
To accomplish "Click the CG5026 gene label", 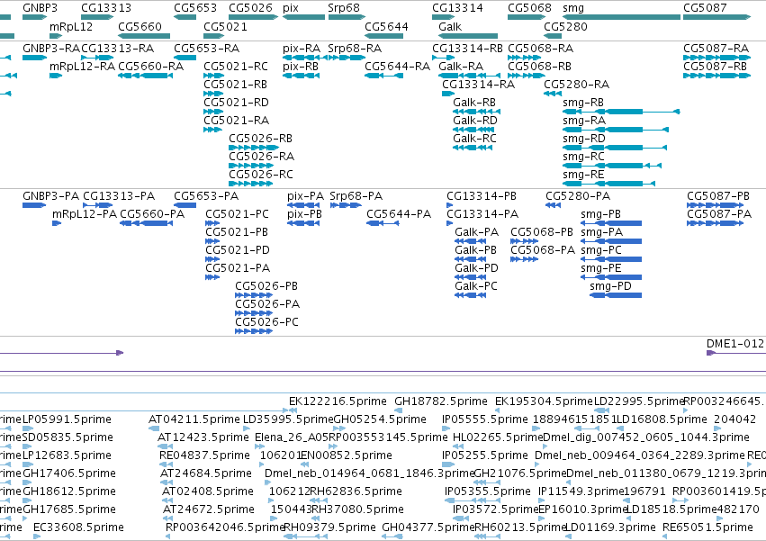I will click(x=250, y=8).
